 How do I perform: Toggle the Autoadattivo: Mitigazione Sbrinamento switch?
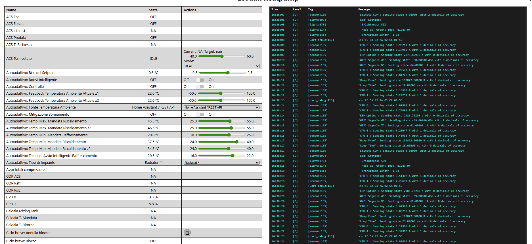pyautogui.click(x=200, y=114)
